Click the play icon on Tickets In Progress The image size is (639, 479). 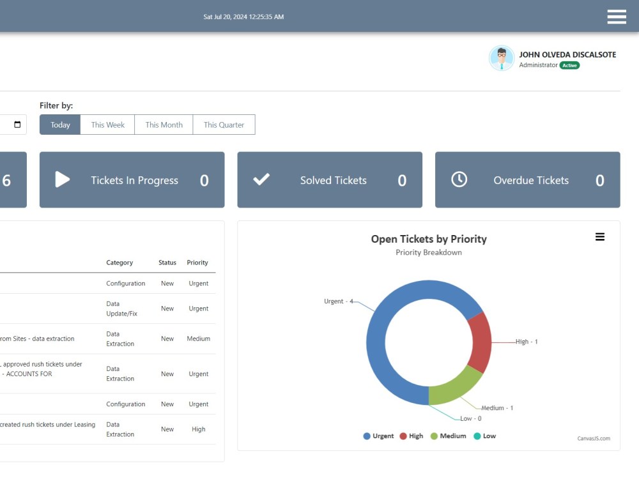(63, 179)
